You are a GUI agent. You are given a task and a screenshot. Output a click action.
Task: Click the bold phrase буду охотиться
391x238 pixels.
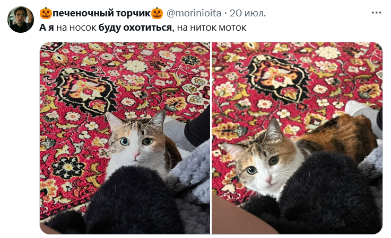(x=135, y=28)
